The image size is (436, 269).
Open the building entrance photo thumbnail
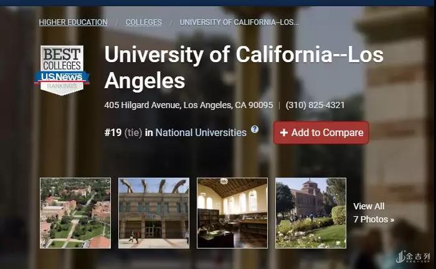coord(154,213)
